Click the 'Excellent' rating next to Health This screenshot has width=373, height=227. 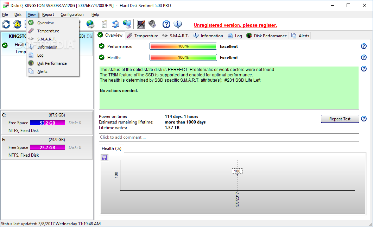click(229, 58)
